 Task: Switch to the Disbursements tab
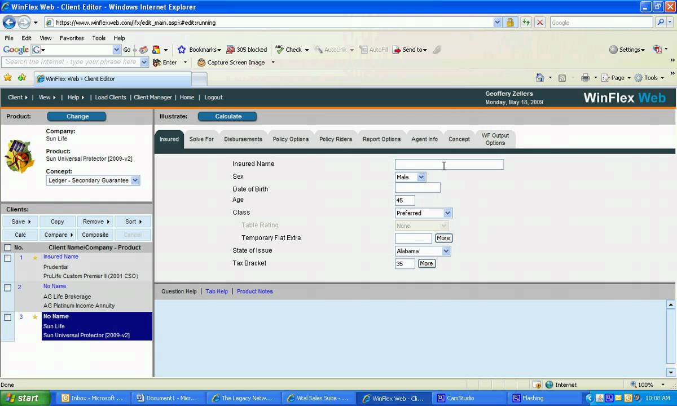[x=243, y=139]
